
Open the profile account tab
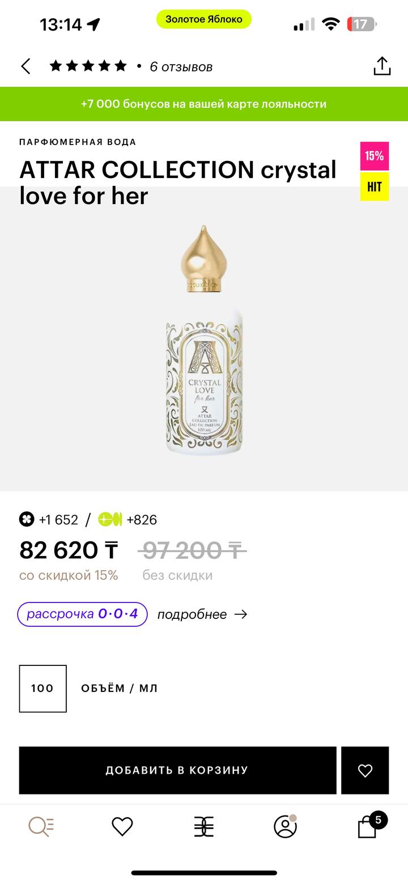click(285, 827)
